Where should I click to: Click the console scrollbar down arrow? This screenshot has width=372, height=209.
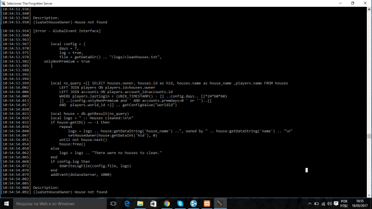(x=369, y=195)
